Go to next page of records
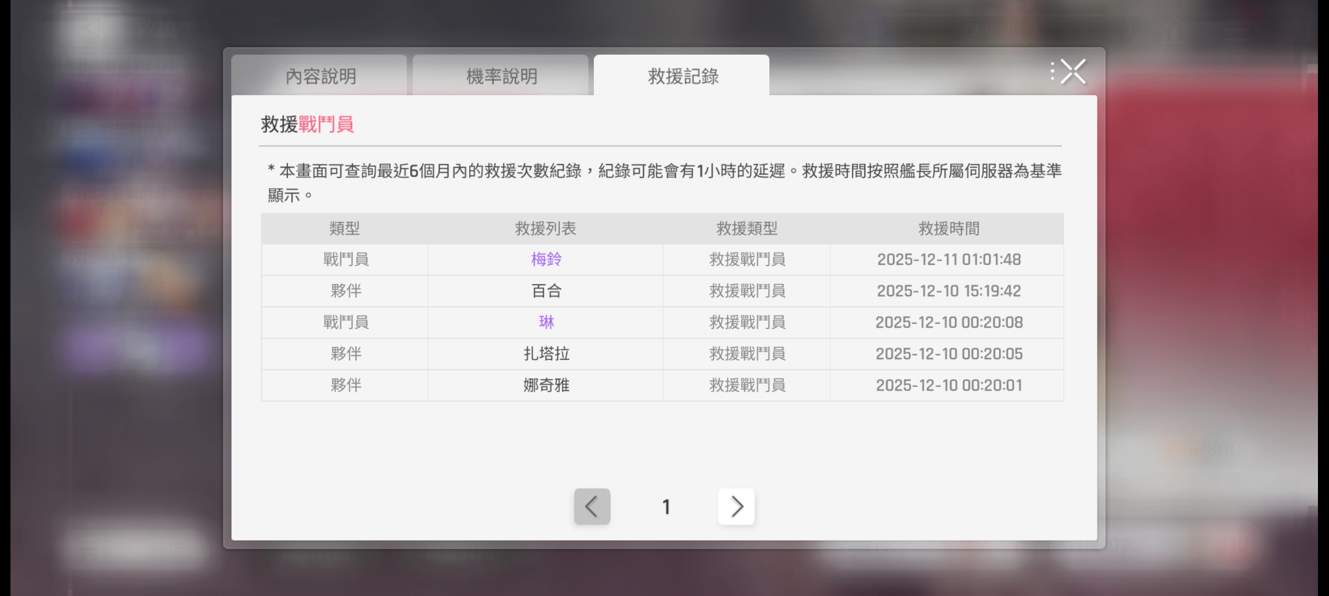Viewport: 1329px width, 596px height. point(736,507)
